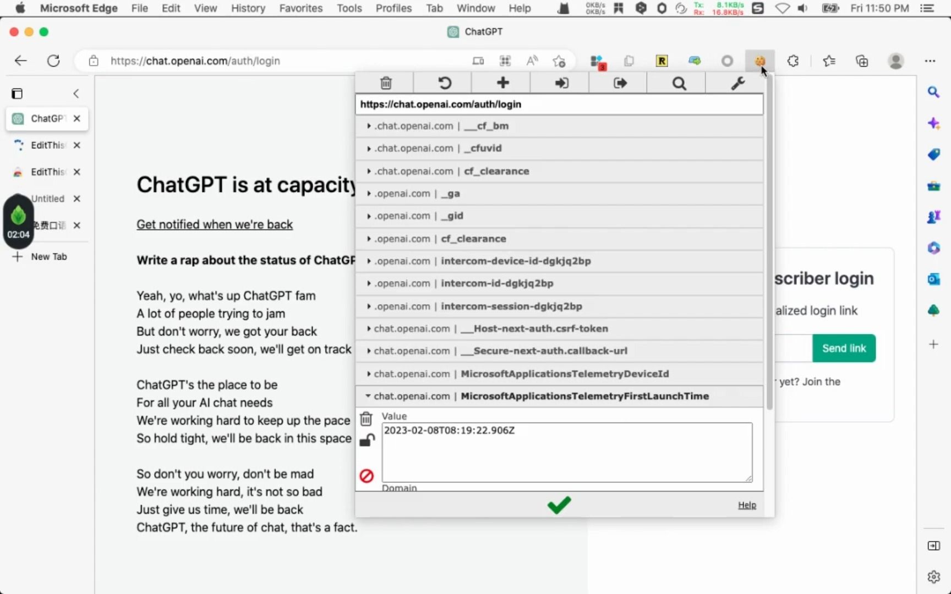Add a new cookie with plus icon
The width and height of the screenshot is (951, 594).
pos(502,83)
